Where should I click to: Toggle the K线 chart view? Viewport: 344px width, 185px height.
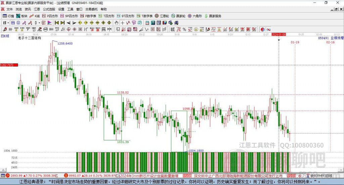(35, 16)
